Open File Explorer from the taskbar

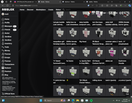[x=78, y=100]
